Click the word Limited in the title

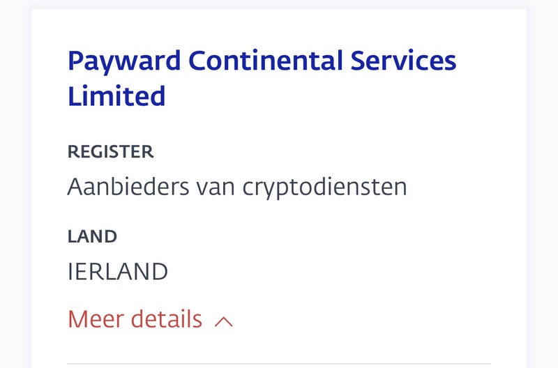pyautogui.click(x=116, y=95)
